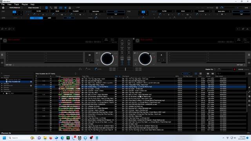Select the CFX USER bank

[49, 18]
